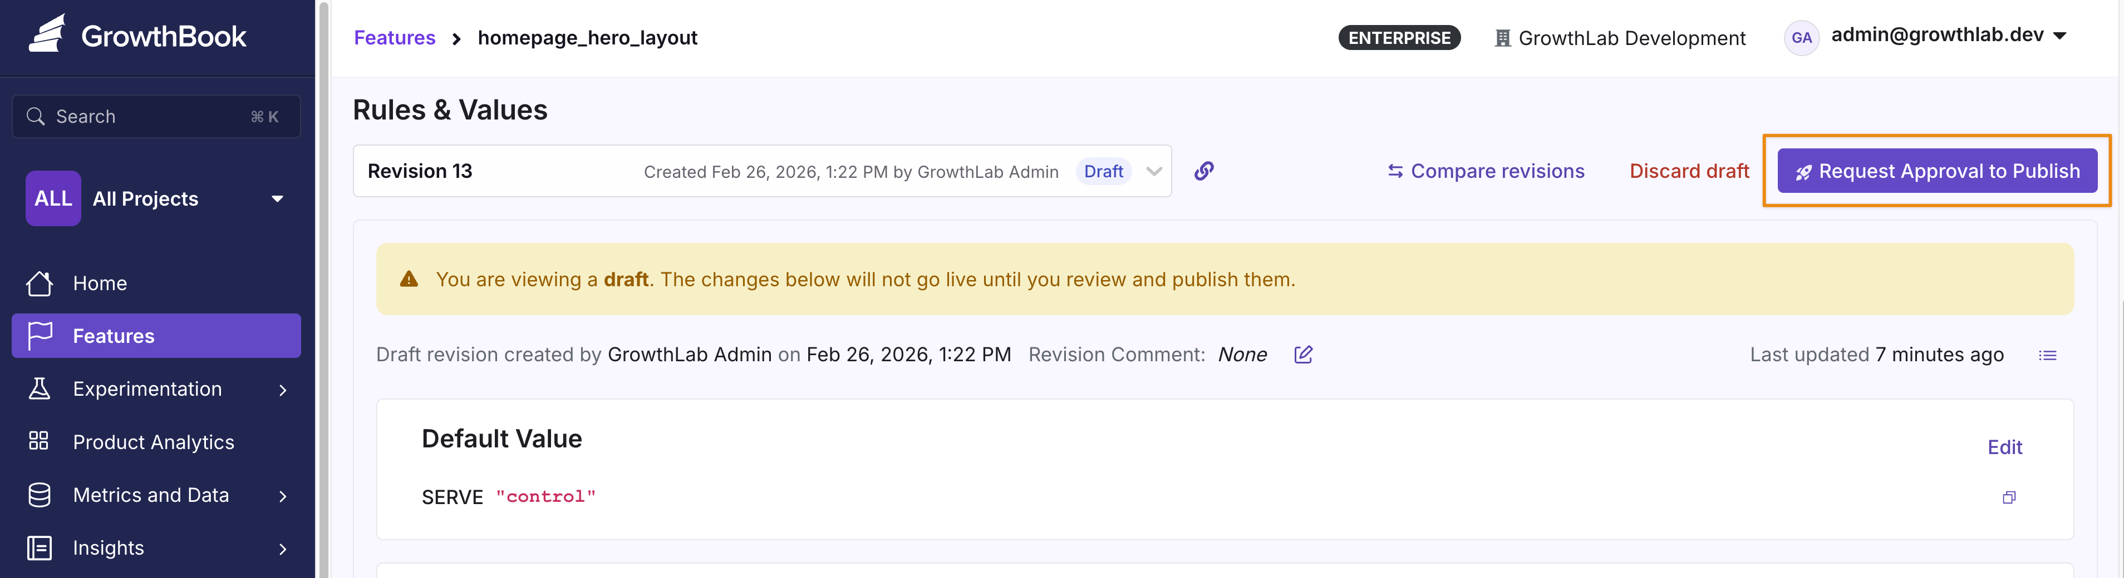The height and width of the screenshot is (578, 2124).
Task: Edit the revision comment pencil icon
Action: tap(1303, 354)
